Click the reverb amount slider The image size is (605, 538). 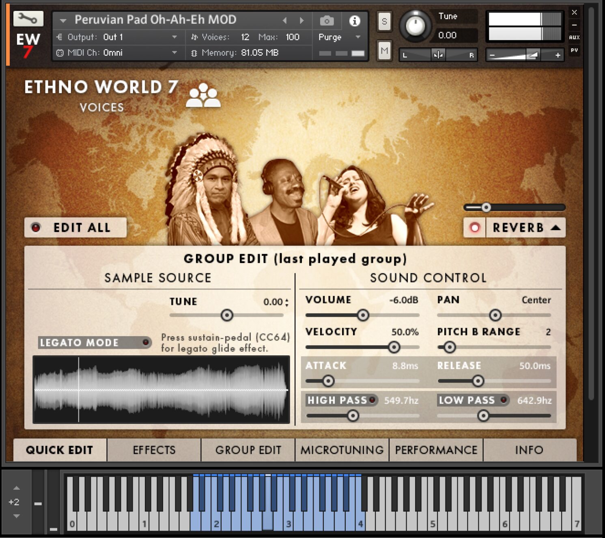[515, 207]
